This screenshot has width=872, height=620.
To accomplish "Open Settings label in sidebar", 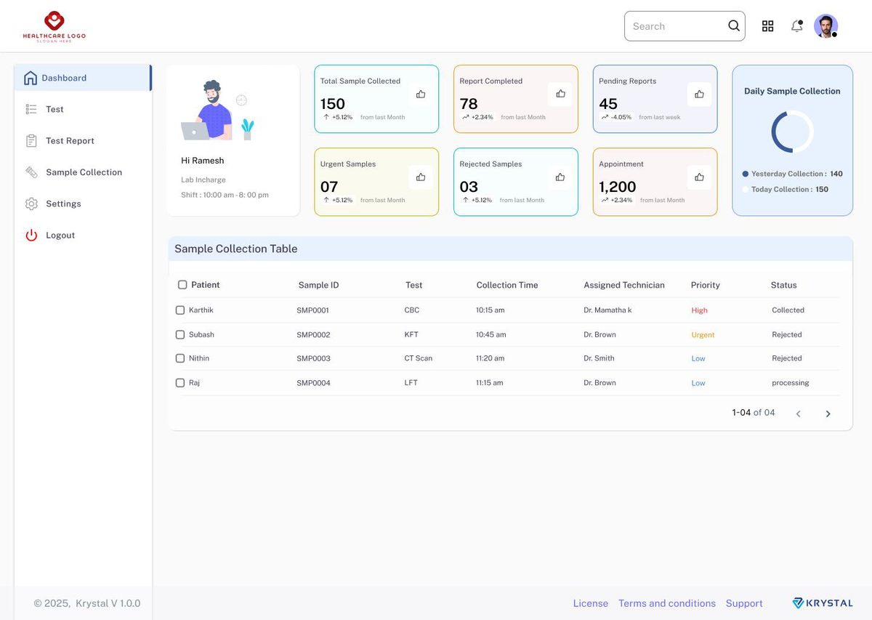I will (x=63, y=204).
